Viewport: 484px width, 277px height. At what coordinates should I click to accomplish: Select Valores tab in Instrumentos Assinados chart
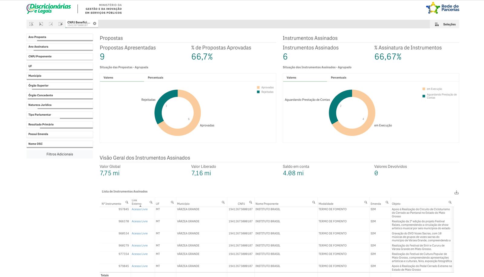(x=291, y=78)
